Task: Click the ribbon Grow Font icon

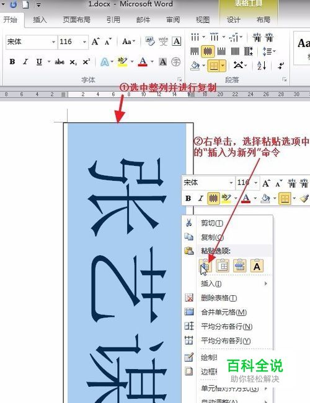Action: tap(95, 41)
